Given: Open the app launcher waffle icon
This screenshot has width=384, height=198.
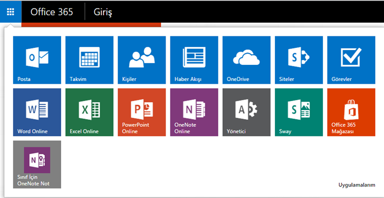Looking at the screenshot, I should [11, 12].
